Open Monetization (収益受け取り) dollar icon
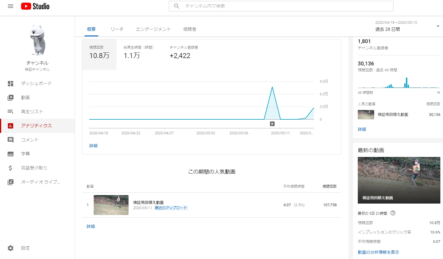The width and height of the screenshot is (443, 259). tap(11, 168)
